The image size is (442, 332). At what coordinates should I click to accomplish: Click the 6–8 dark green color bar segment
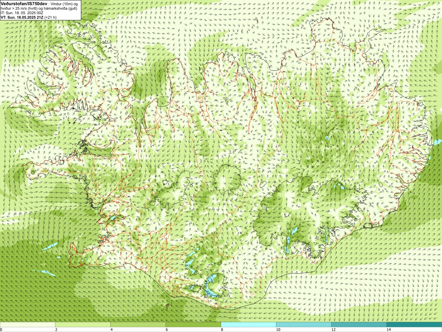(x=193, y=325)
